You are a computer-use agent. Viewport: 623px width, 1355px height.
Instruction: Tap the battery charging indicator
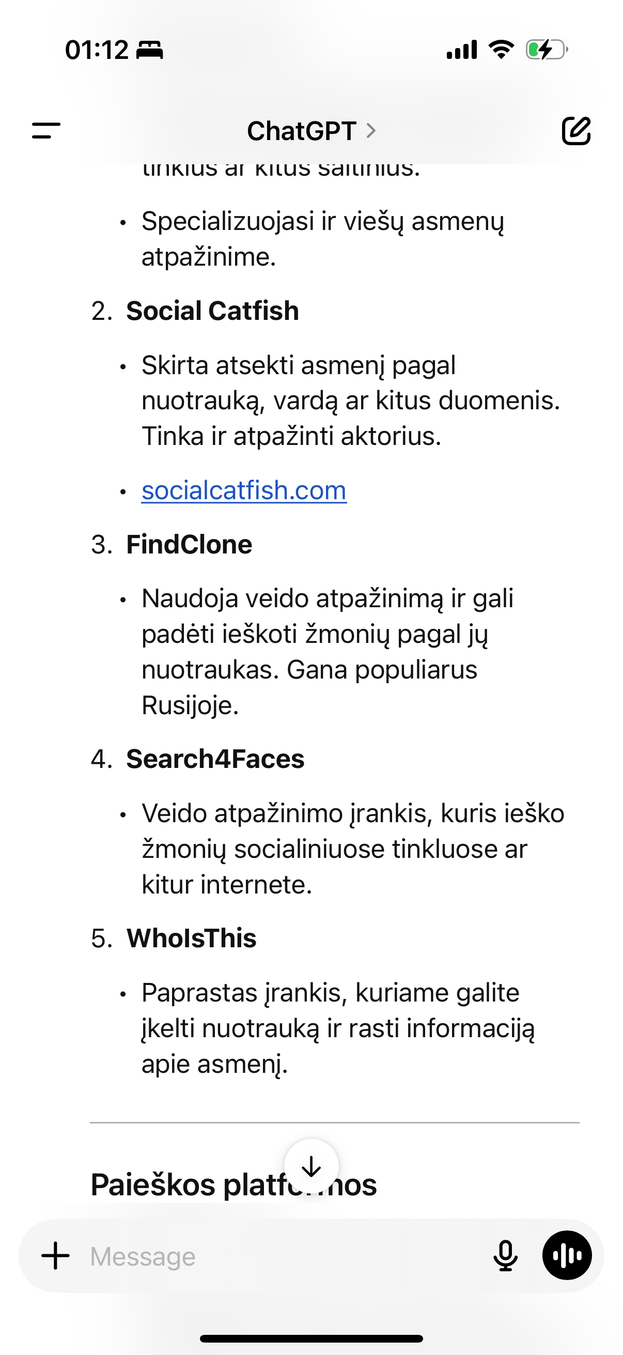tap(547, 50)
